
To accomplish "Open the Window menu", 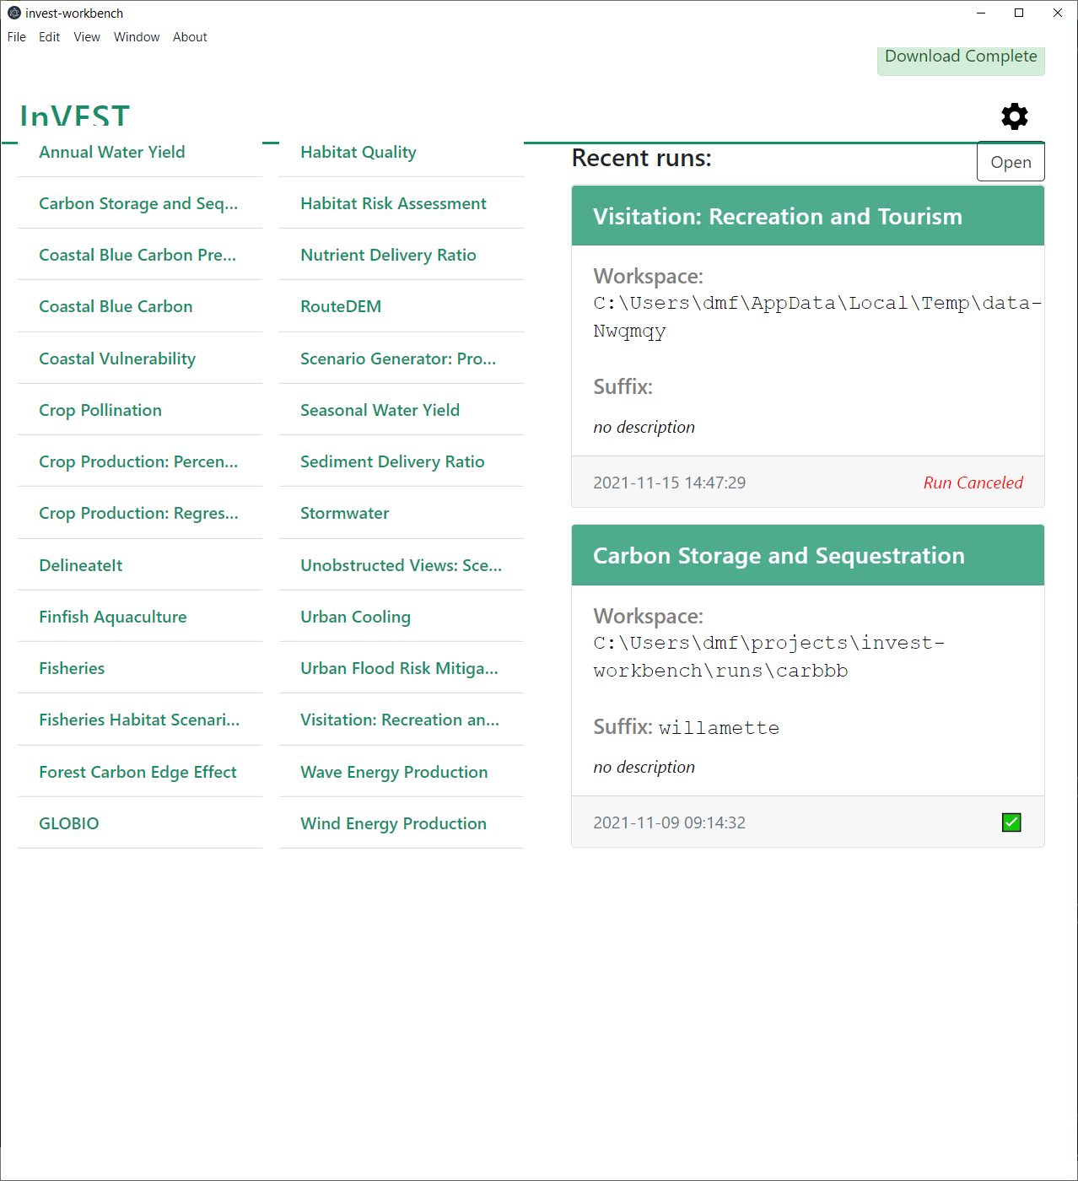I will click(x=137, y=36).
